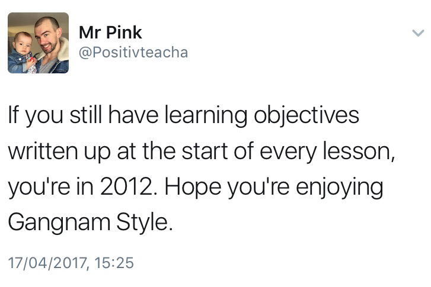Open the Mr Pink display name

coord(110,32)
